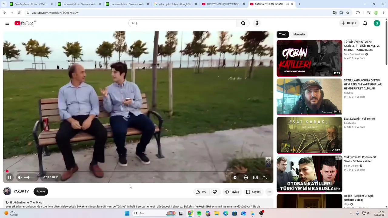Focus the browser address bar
Viewport: 388px width, 218px height.
pos(179,13)
